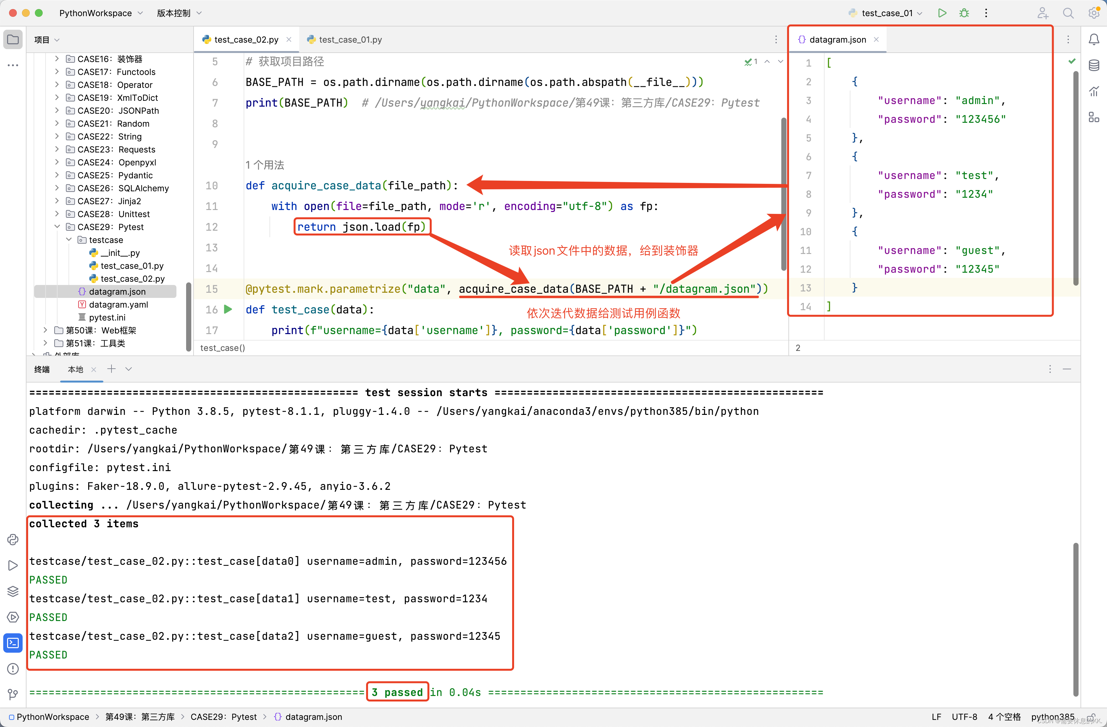Show more tool windows ellipsis in left bar
The height and width of the screenshot is (727, 1107).
tap(13, 65)
